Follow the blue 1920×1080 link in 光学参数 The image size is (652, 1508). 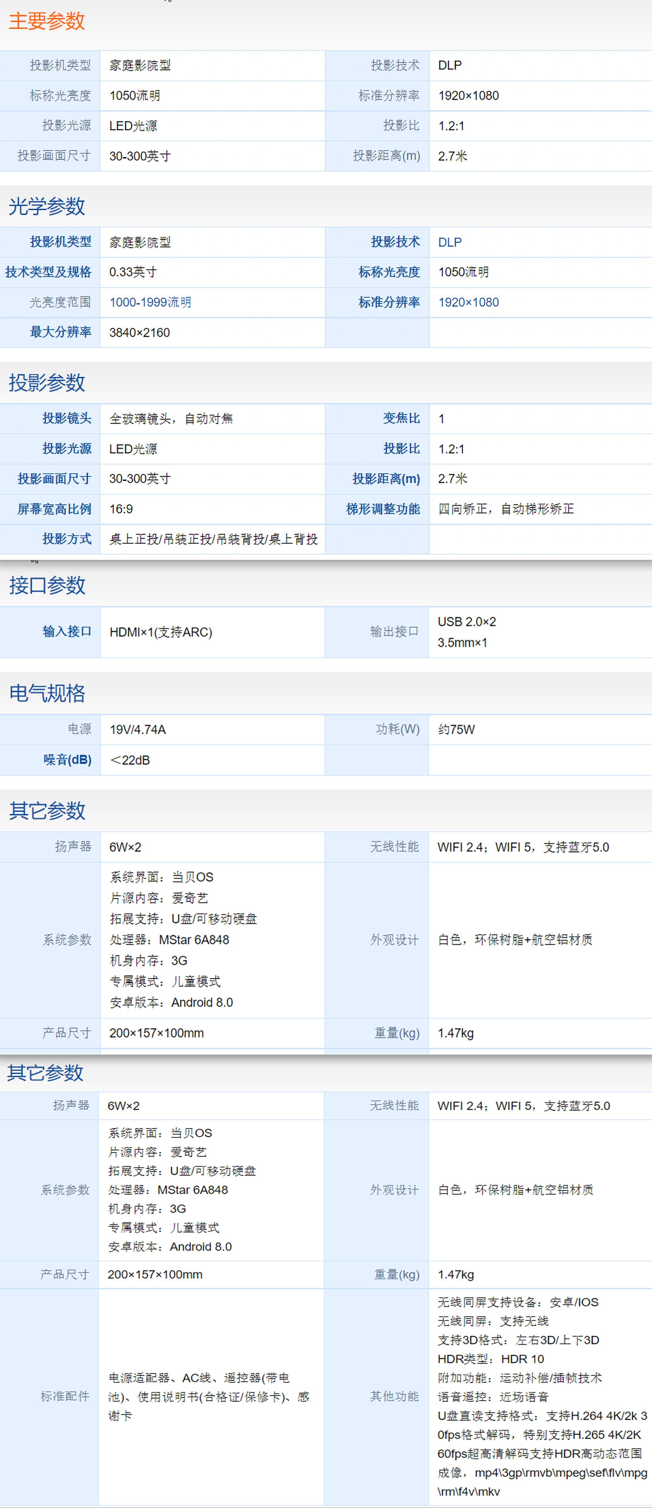(x=469, y=303)
